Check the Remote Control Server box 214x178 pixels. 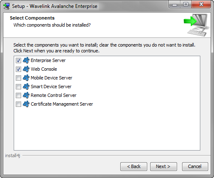pyautogui.click(x=18, y=95)
